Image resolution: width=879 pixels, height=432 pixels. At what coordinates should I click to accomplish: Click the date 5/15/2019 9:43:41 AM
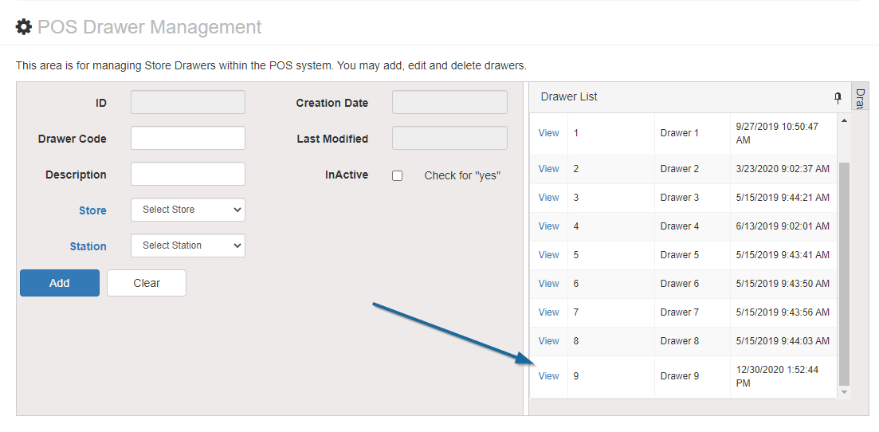783,255
